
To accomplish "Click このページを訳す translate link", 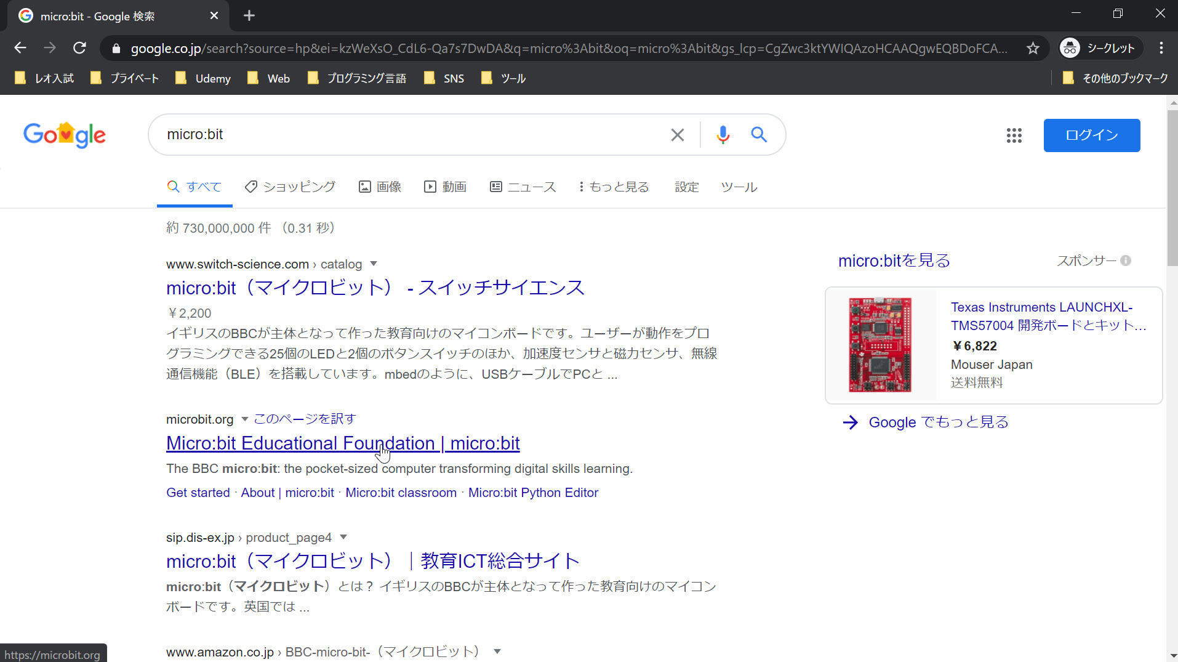I will [305, 419].
